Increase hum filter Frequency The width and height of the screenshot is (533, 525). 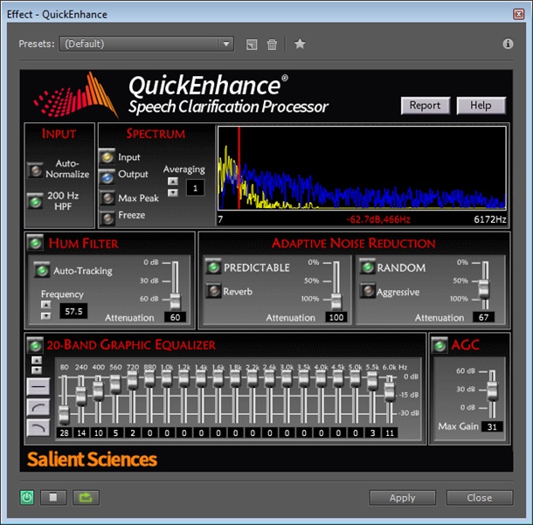point(46,305)
